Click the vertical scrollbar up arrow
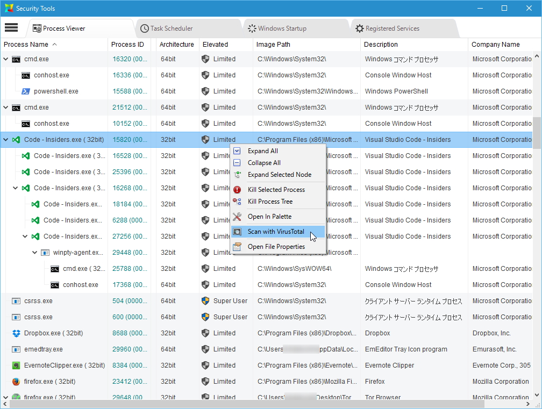Viewport: 542px width, 409px height. click(537, 55)
